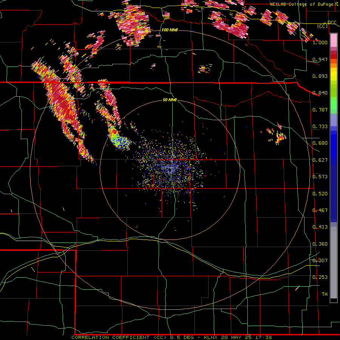The width and height of the screenshot is (340, 340).
Task: Click the 0.253 value on the color scale
Action: pos(320,277)
